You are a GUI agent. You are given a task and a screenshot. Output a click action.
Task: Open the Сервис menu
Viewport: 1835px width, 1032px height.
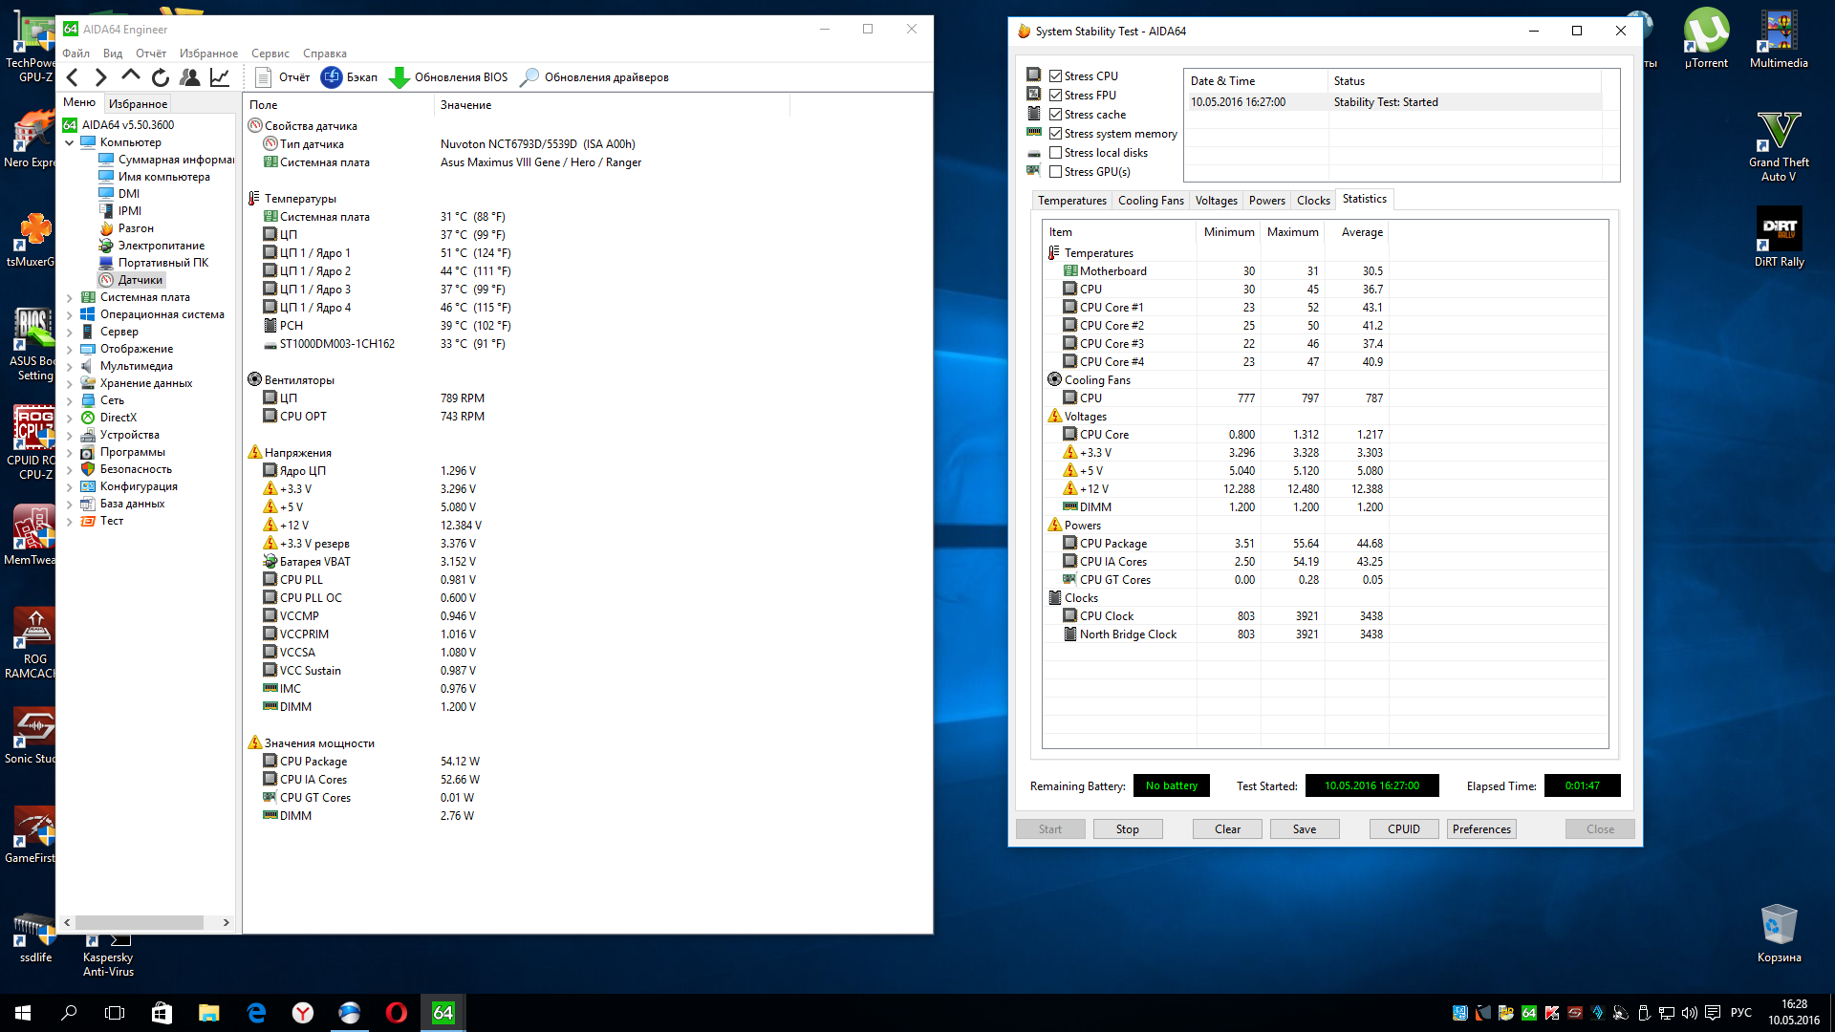click(270, 54)
